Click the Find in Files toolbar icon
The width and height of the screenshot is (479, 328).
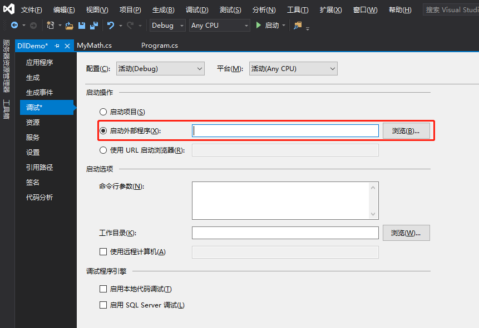coord(298,26)
